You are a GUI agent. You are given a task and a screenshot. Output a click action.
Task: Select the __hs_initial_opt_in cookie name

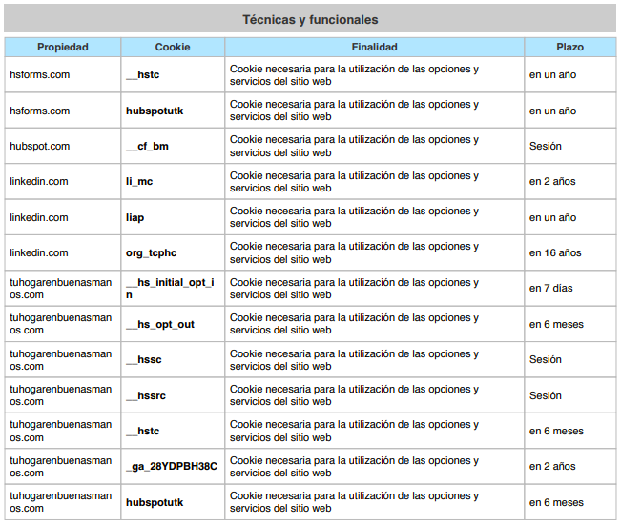pos(171,289)
